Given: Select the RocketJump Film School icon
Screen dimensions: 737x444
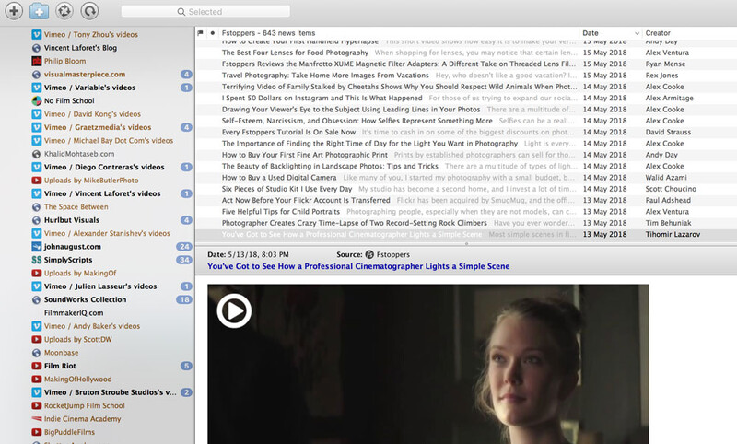Looking at the screenshot, I should tap(36, 405).
